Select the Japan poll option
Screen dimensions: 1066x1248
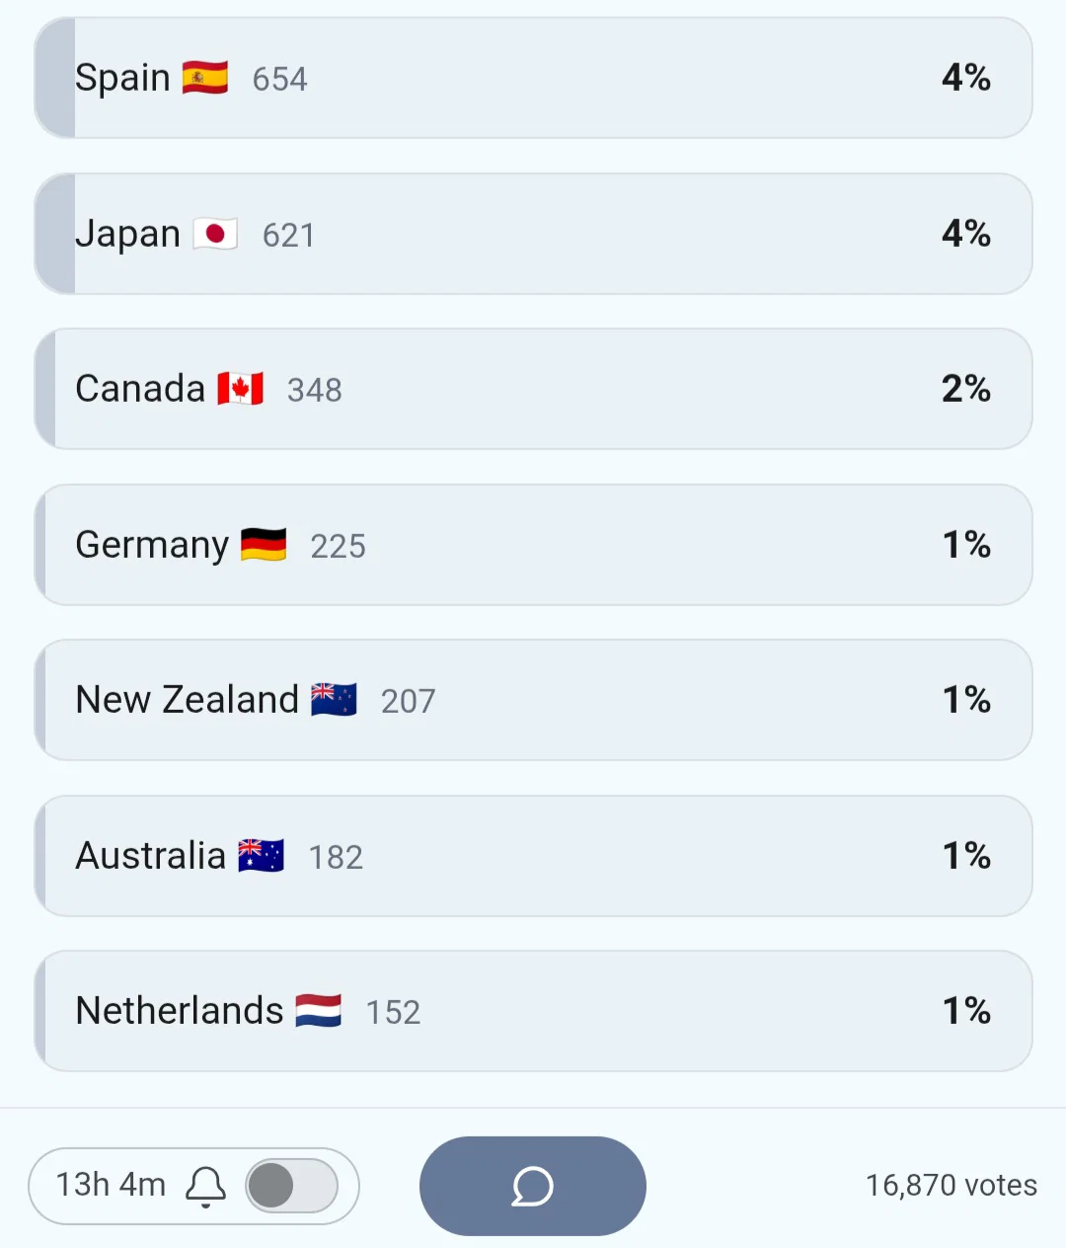[x=533, y=234]
